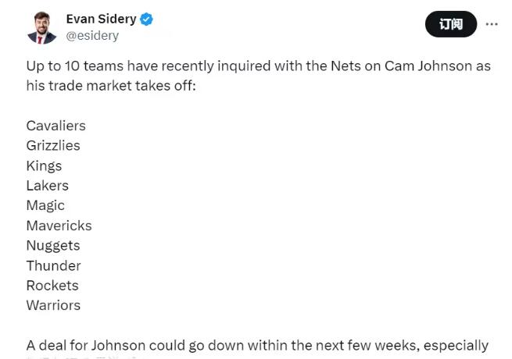Click the word Thunder in the tweet
The image size is (512, 359).
pos(53,265)
